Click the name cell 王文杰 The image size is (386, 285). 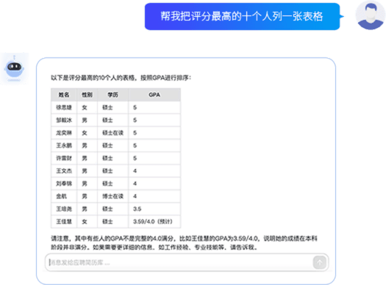click(x=64, y=171)
